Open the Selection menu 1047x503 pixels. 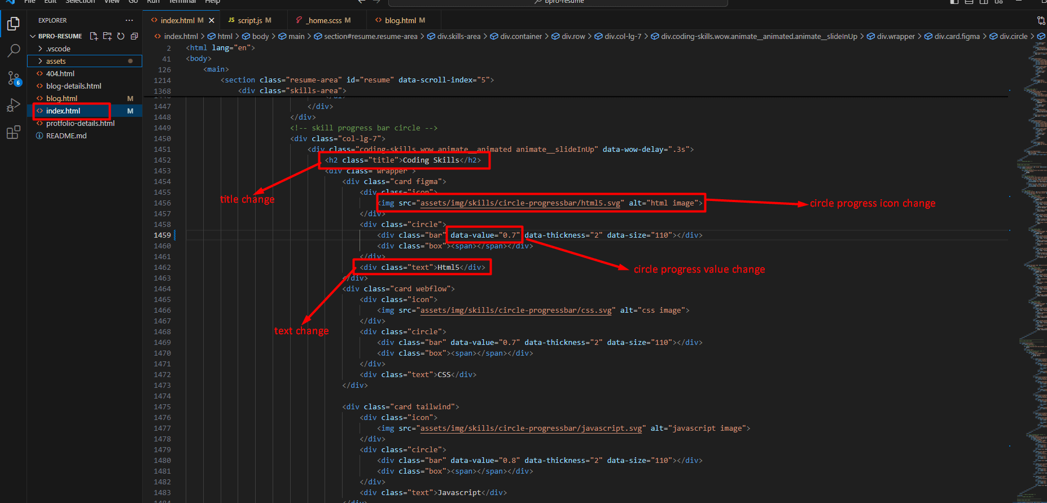[x=80, y=2]
